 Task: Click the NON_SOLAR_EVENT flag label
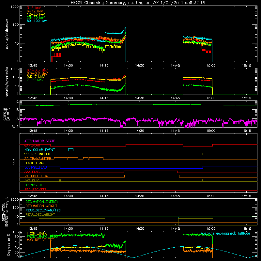click(x=39, y=150)
